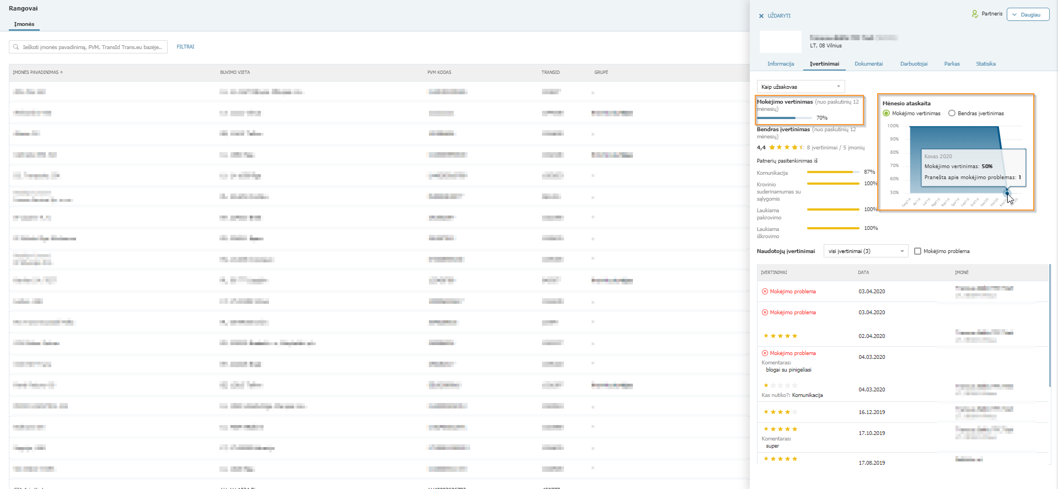Click the first Mokėjimo problema entry dated 03.04.2020
Viewport: 1058px width, 489px height.
(793, 292)
